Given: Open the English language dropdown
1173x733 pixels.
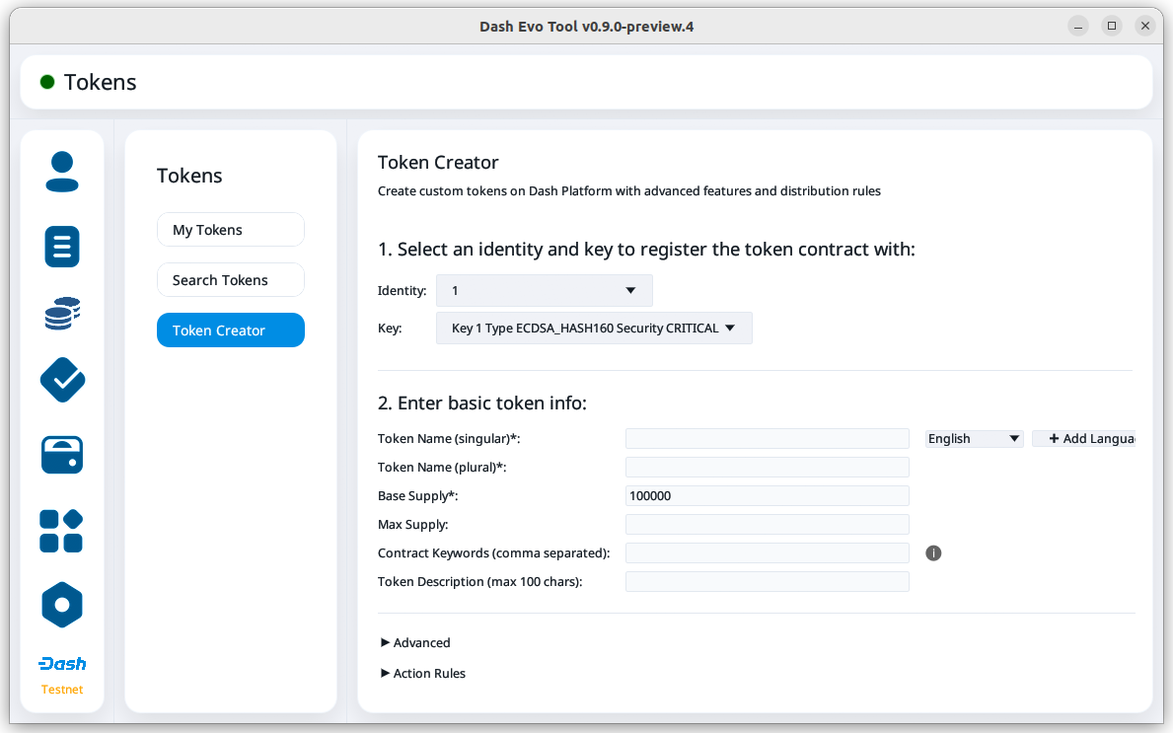Looking at the screenshot, I should click(974, 439).
